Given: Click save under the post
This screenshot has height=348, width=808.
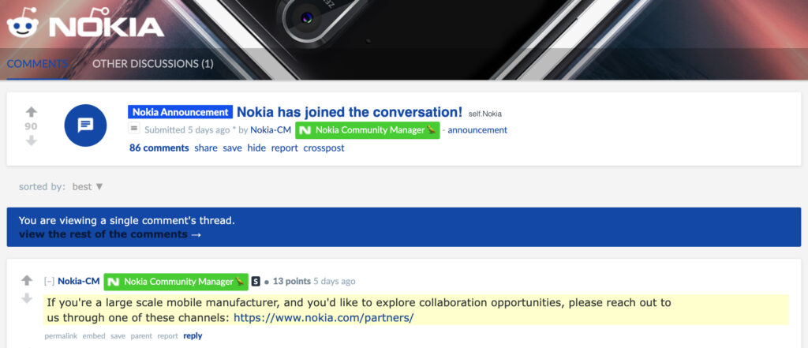Looking at the screenshot, I should click(x=233, y=148).
